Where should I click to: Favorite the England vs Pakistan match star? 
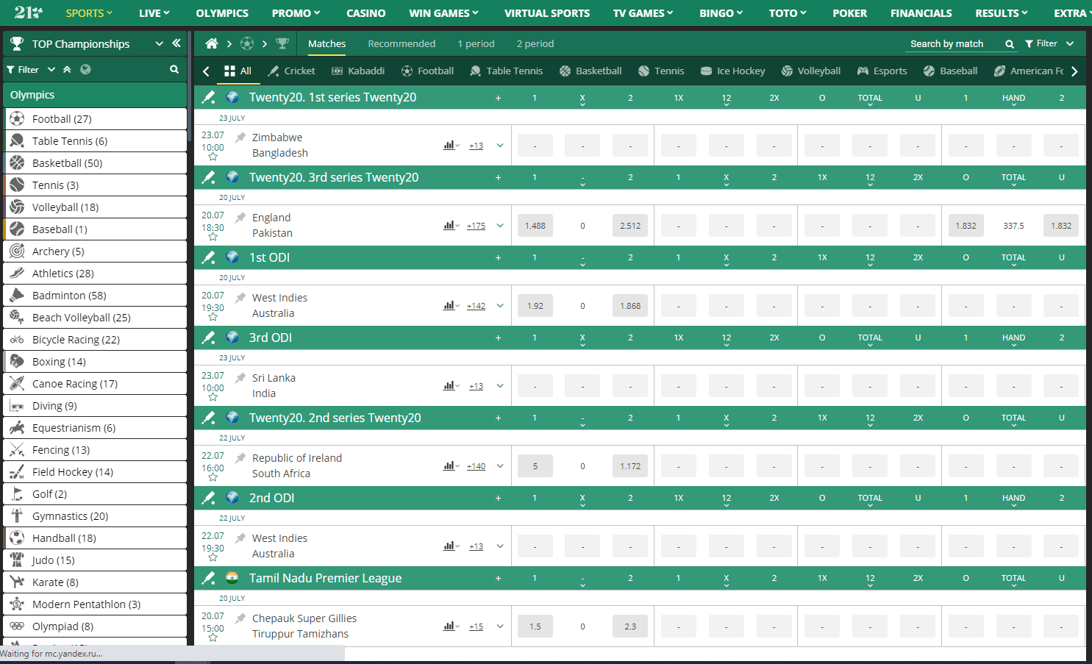(213, 237)
